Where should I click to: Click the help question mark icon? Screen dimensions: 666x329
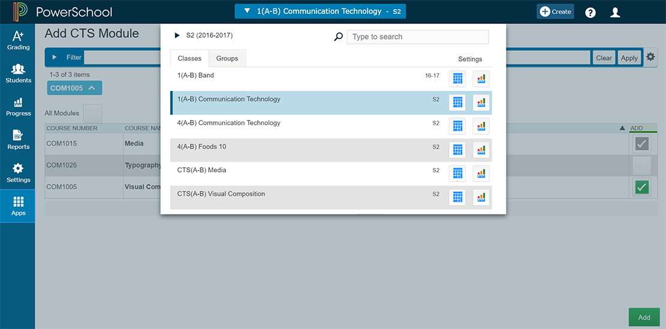tap(590, 12)
